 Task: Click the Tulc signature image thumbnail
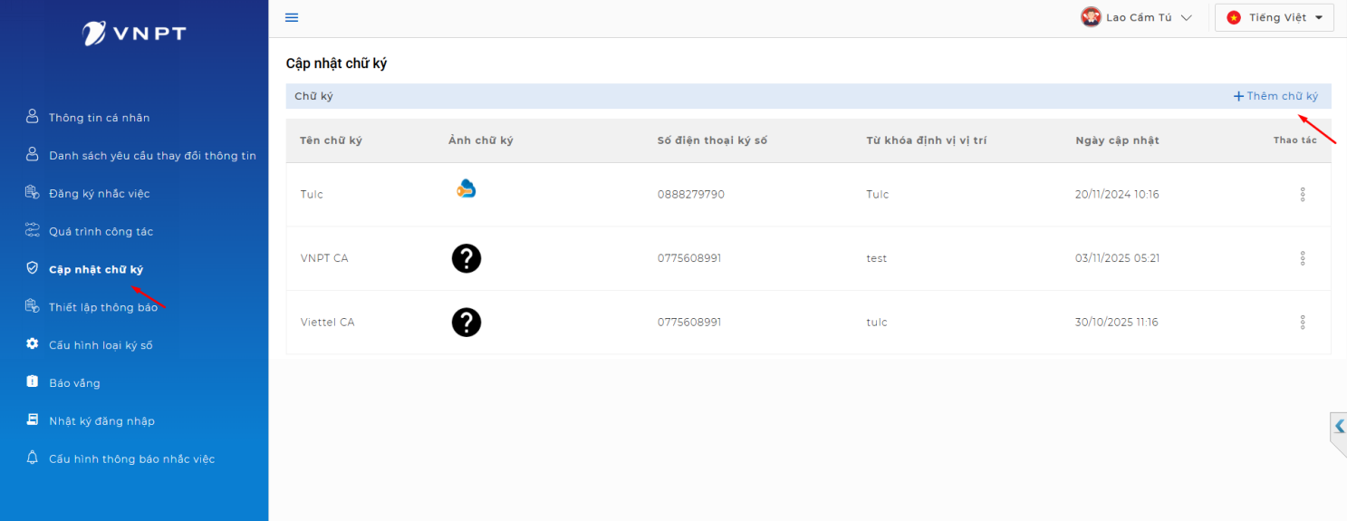tap(467, 189)
